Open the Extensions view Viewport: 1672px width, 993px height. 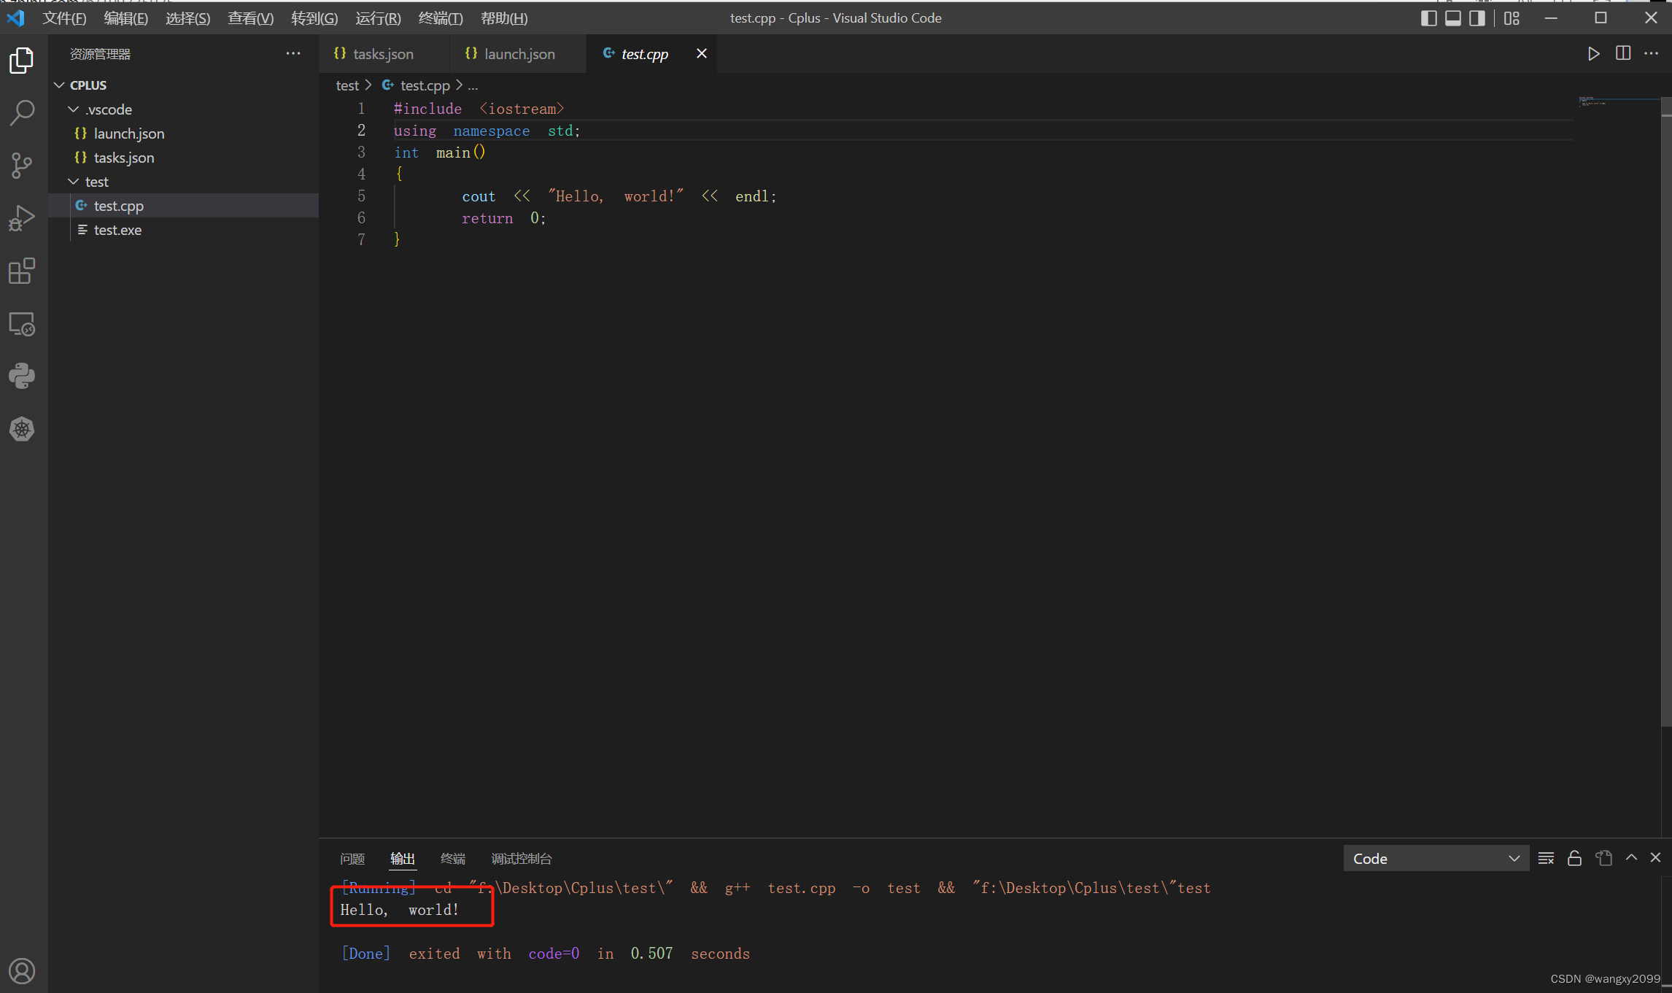22,271
